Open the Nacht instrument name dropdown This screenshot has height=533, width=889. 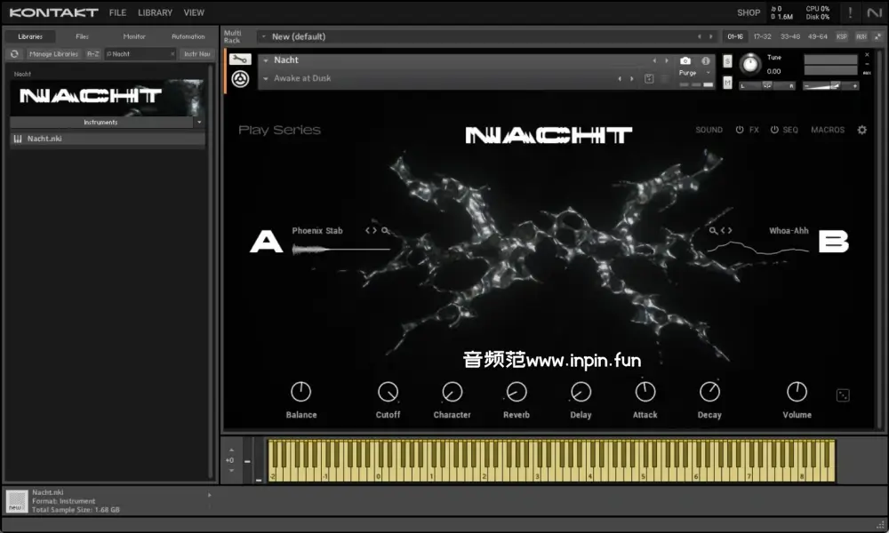pos(266,60)
